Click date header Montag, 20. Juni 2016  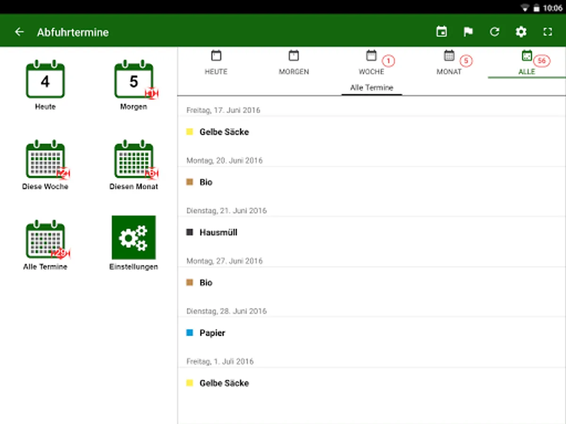click(225, 161)
